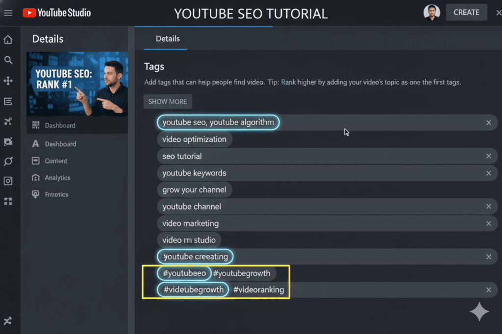This screenshot has height=334, width=502.
Task: Click the CREATE button
Action: (x=466, y=12)
